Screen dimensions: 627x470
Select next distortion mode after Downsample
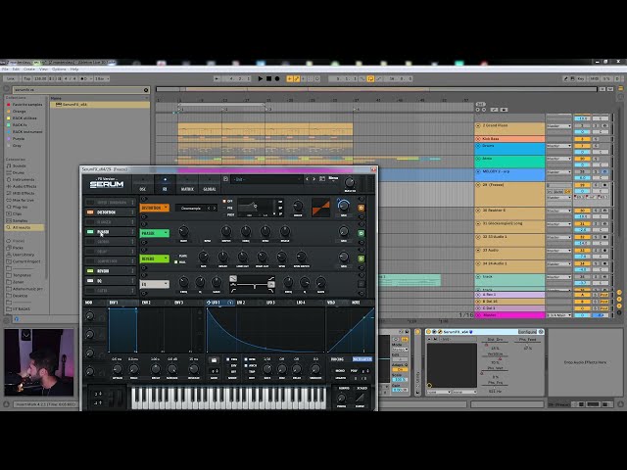[x=215, y=209]
